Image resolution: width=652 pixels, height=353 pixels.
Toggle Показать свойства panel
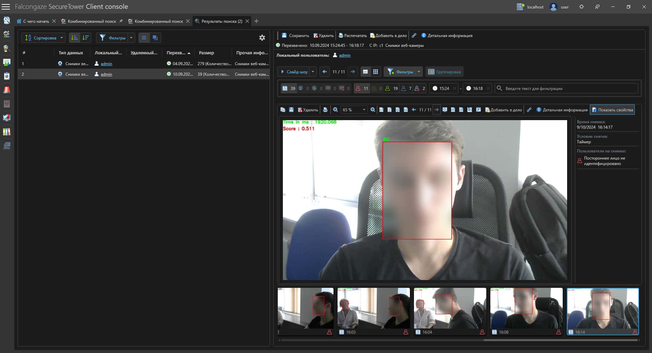[x=612, y=110]
